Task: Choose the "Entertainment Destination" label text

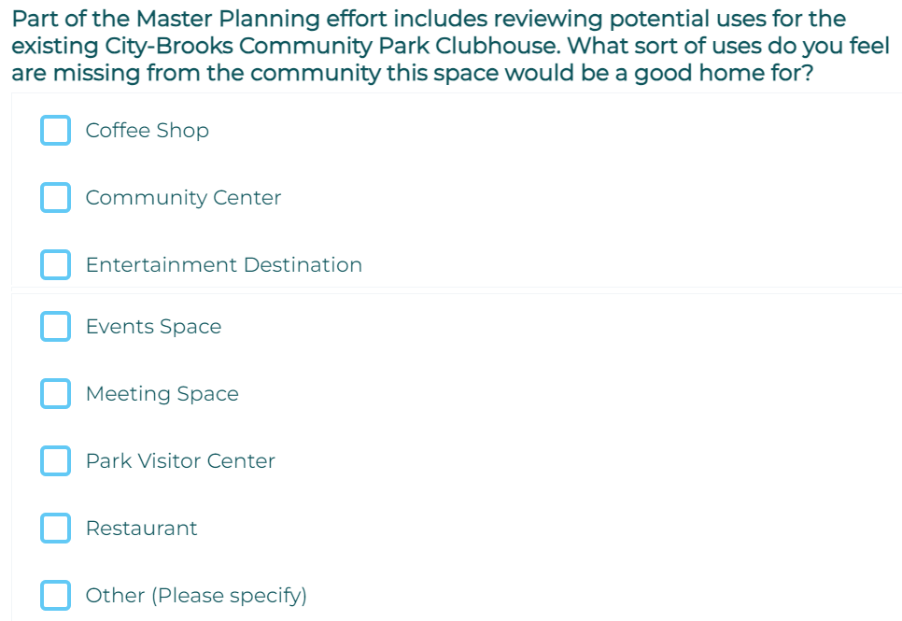Action: point(223,265)
